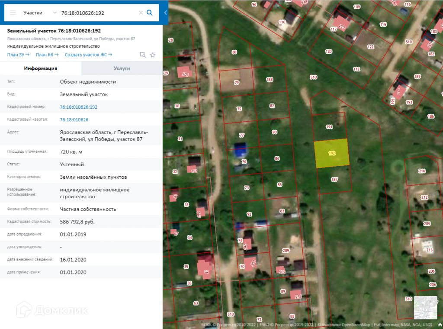The height and width of the screenshot is (329, 443).
Task: Select highlighted yellow parcel 192
Action: click(x=332, y=153)
